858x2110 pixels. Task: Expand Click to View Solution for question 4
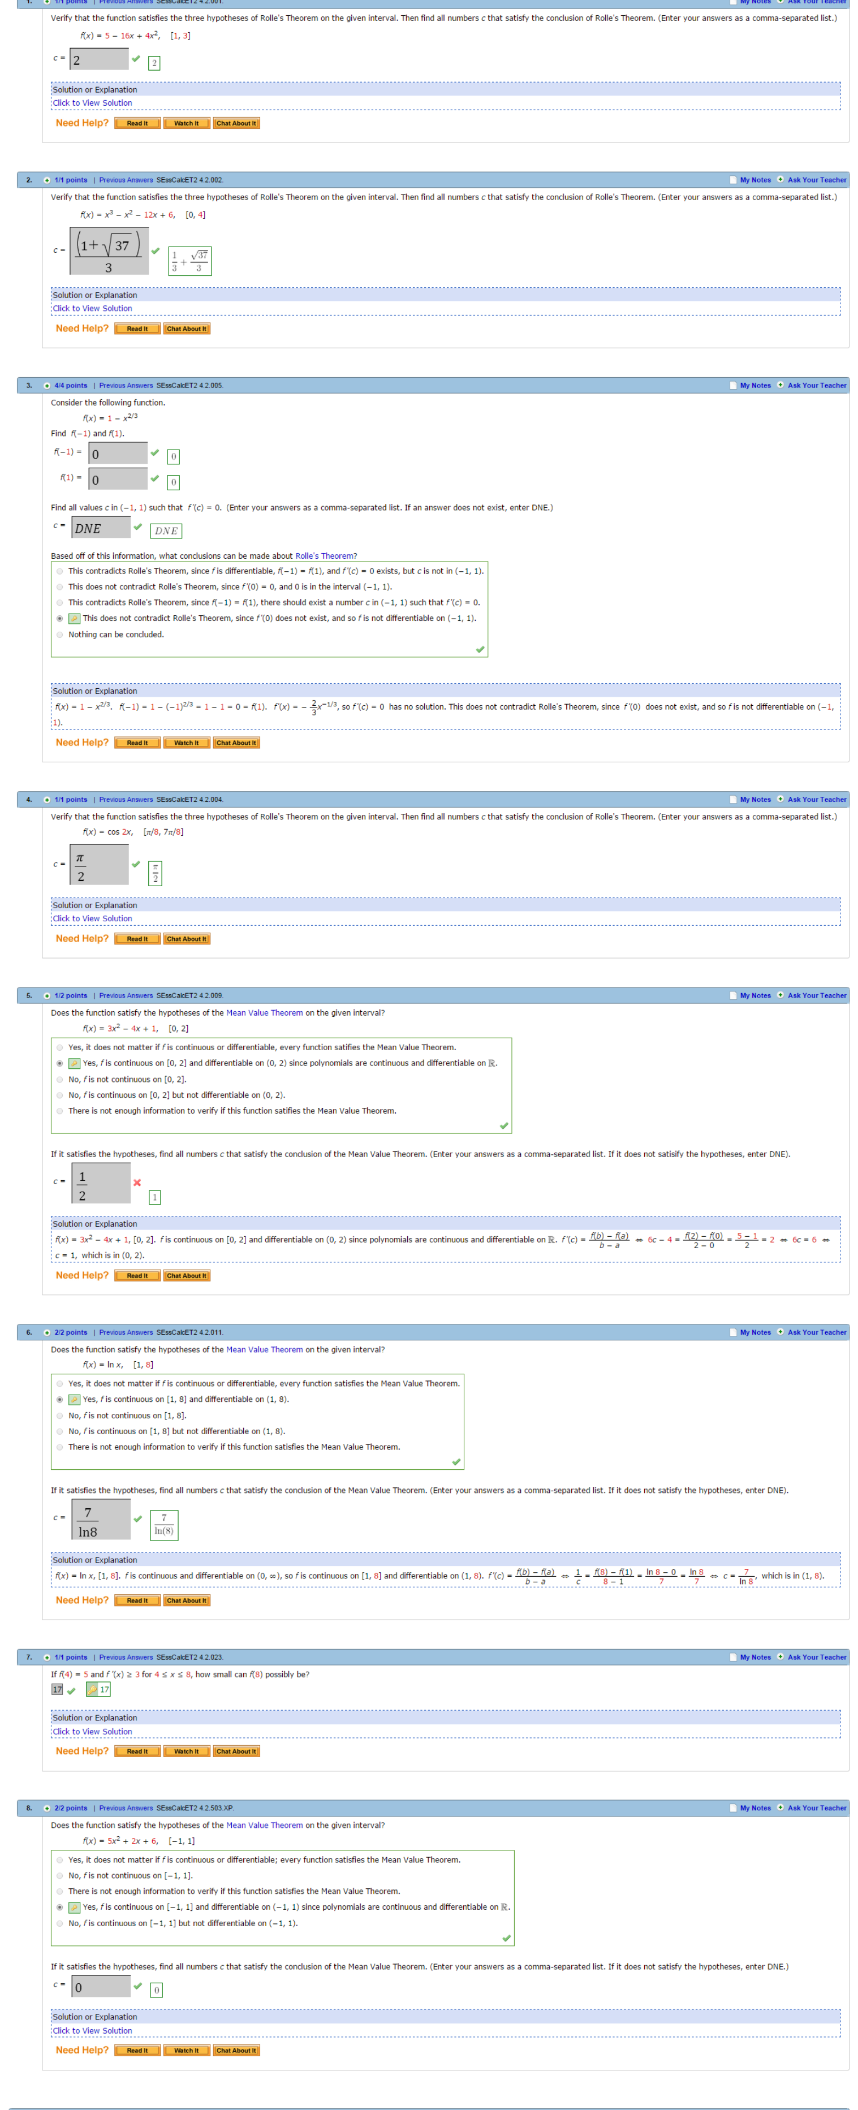coord(92,919)
